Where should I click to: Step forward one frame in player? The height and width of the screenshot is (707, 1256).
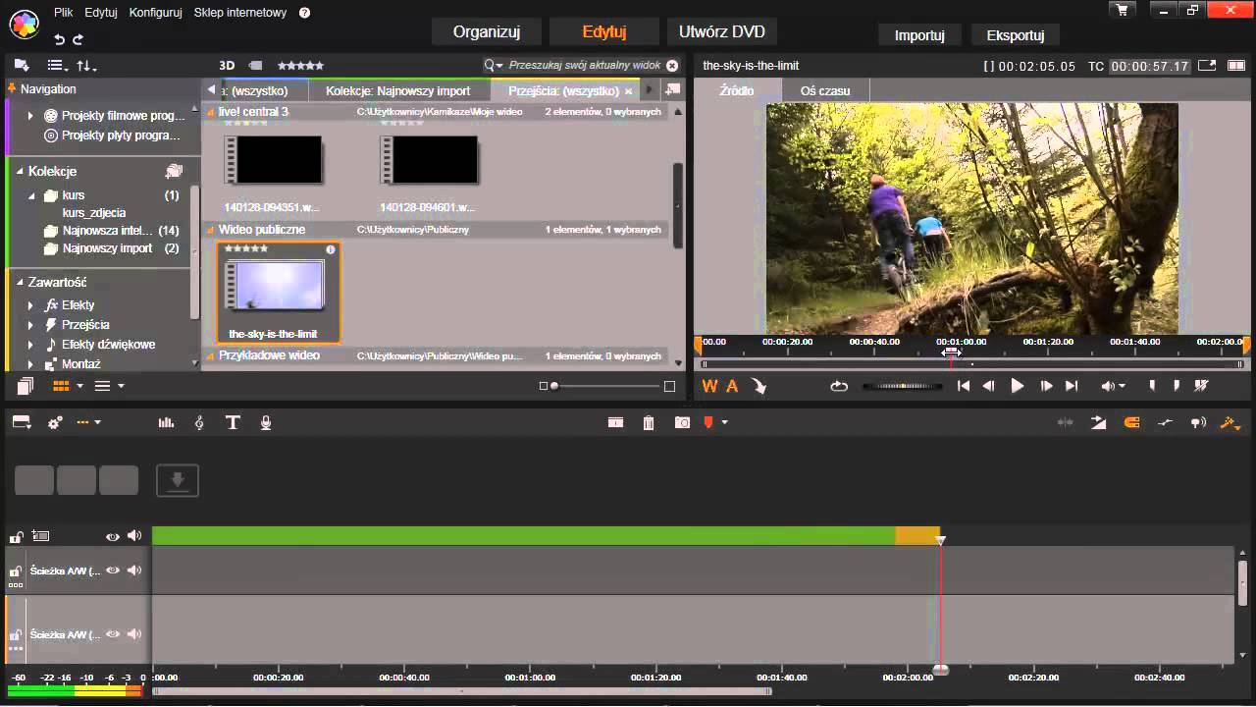[1046, 386]
